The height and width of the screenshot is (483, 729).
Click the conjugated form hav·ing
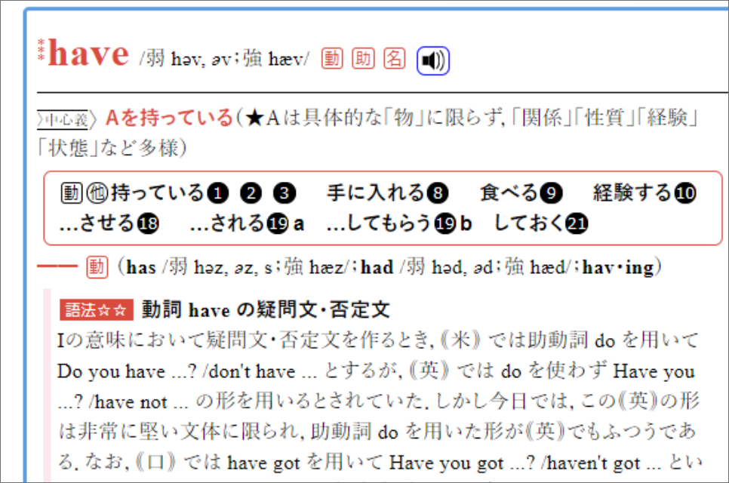[x=618, y=268]
